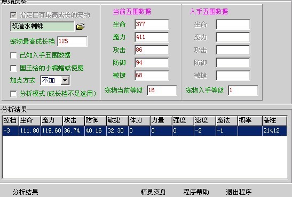Select result cell -3 in 掉档 column

tap(11, 131)
